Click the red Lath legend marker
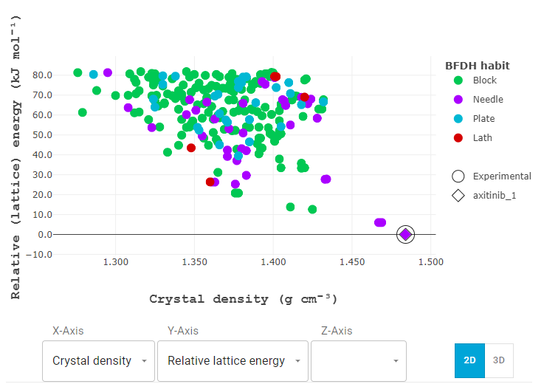Image resolution: width=544 pixels, height=384 pixels. coord(458,138)
